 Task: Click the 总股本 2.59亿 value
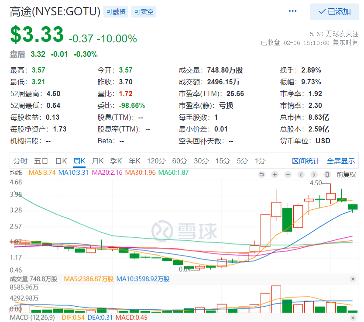319,129
